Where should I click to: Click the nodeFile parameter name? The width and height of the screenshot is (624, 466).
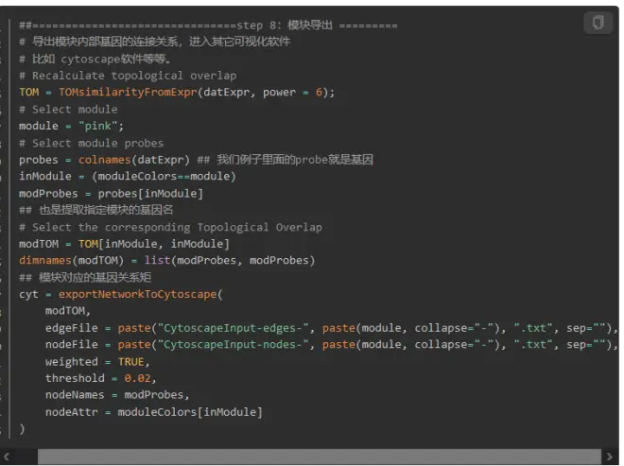coord(71,345)
